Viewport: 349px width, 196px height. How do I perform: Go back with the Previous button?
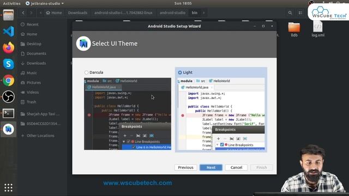coord(185,167)
